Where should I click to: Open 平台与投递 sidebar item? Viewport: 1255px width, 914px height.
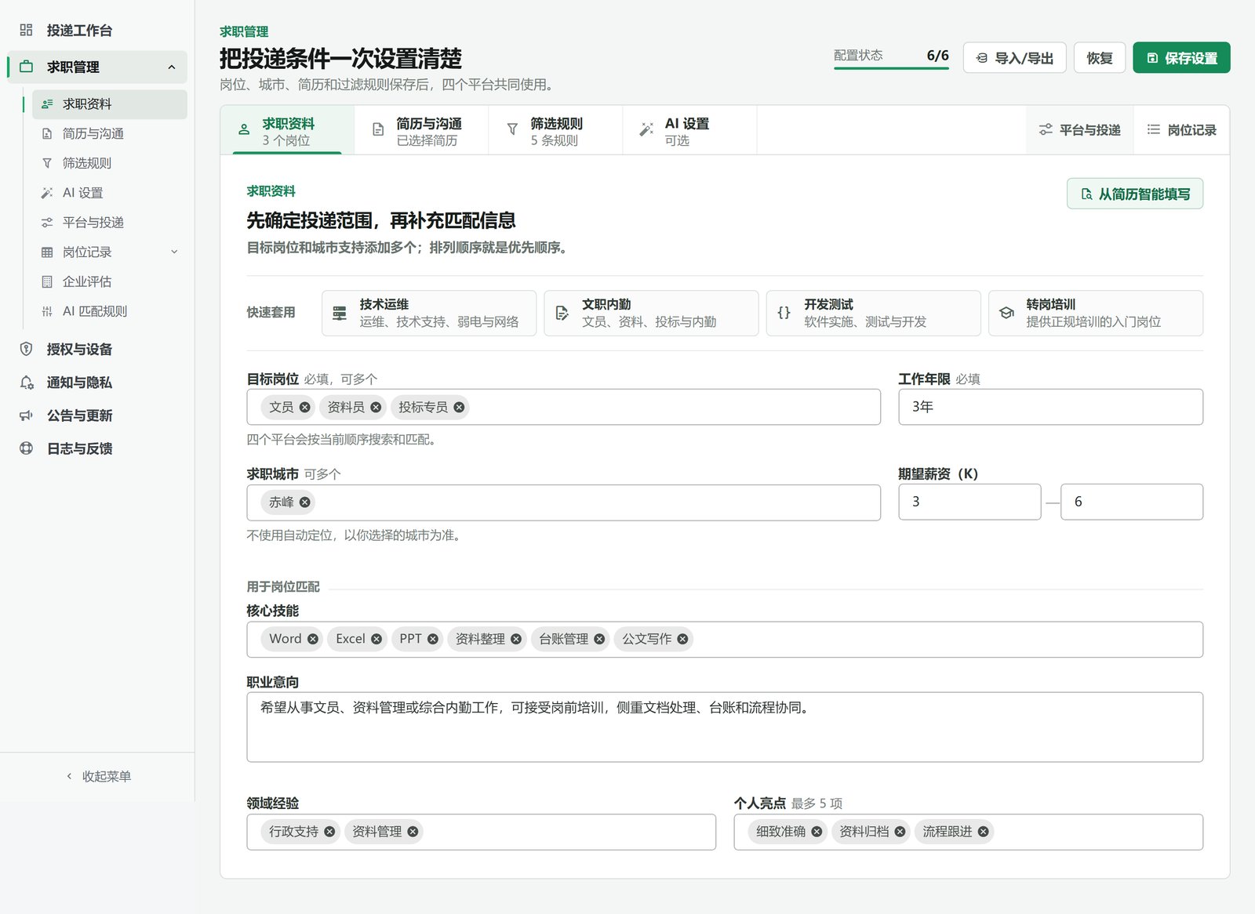coord(109,223)
